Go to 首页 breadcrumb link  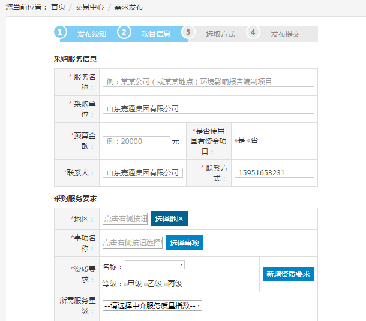[x=58, y=8]
